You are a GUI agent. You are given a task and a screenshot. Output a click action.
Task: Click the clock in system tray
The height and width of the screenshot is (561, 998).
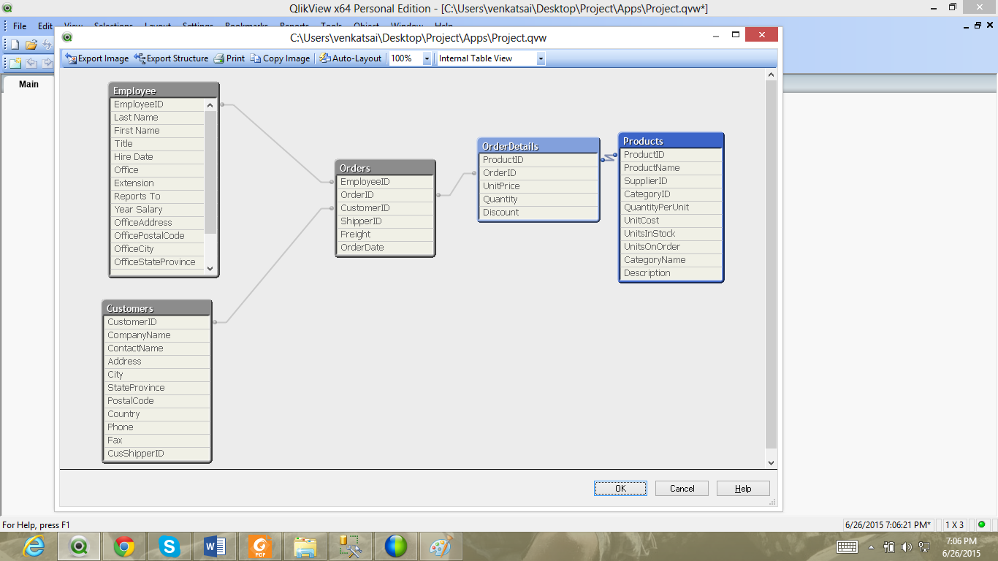tap(961, 547)
